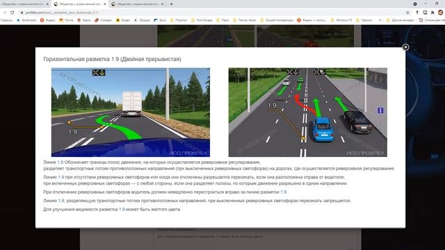Close the active second browser tab

coord(105,4)
